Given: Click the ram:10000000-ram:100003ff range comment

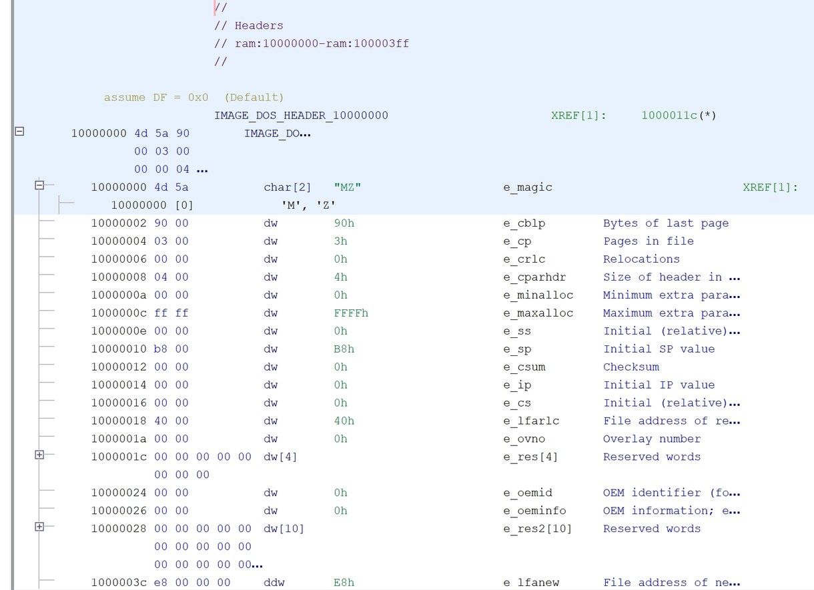Looking at the screenshot, I should pyautogui.click(x=312, y=43).
